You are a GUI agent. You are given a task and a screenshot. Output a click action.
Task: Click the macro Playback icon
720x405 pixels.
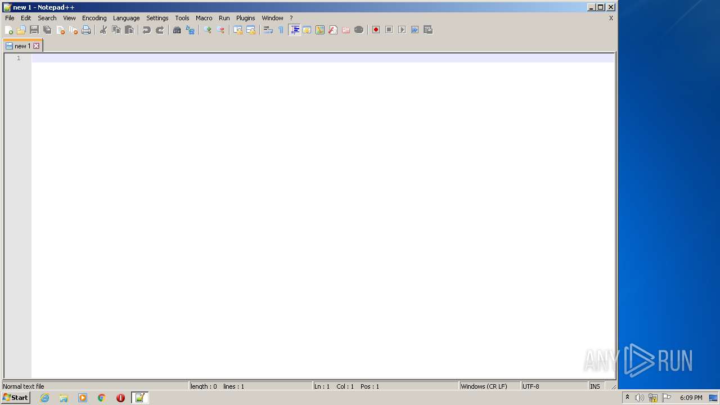coord(402,30)
